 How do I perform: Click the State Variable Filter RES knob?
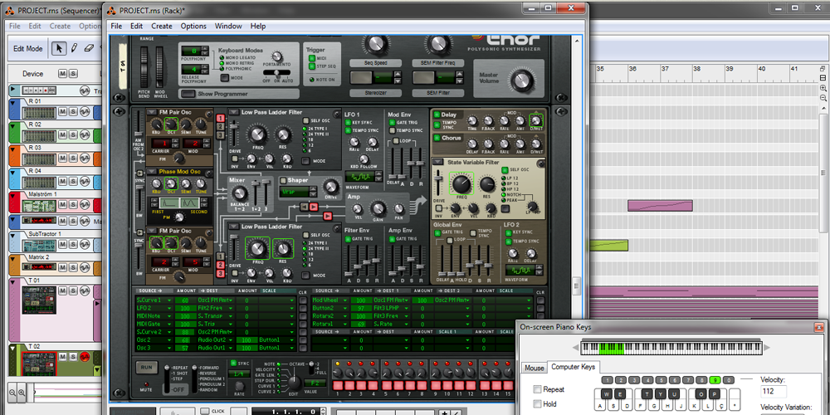pos(487,184)
